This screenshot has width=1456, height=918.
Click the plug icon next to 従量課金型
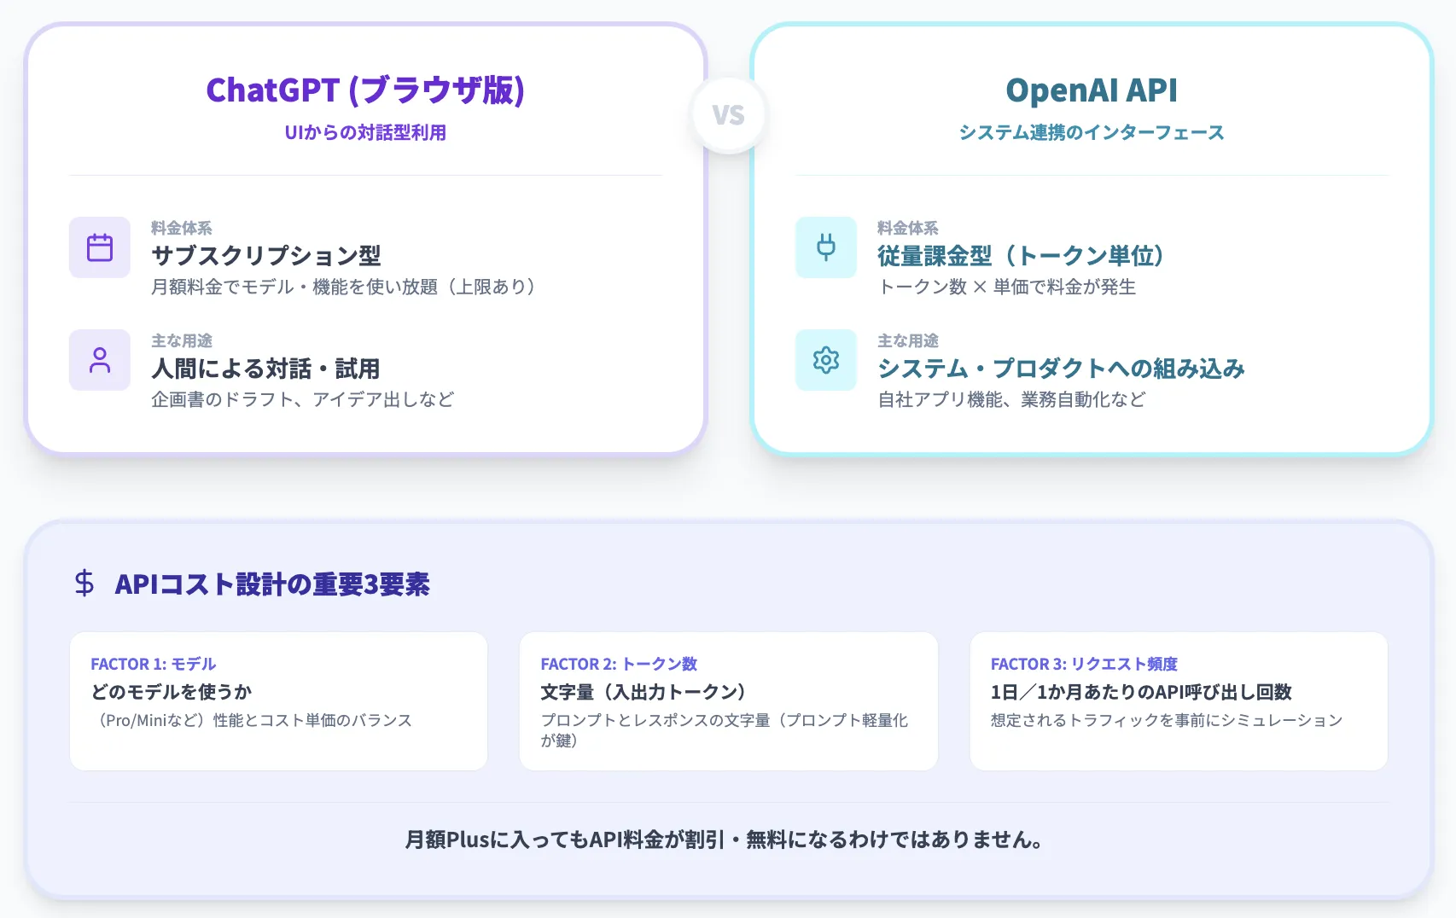pos(824,247)
